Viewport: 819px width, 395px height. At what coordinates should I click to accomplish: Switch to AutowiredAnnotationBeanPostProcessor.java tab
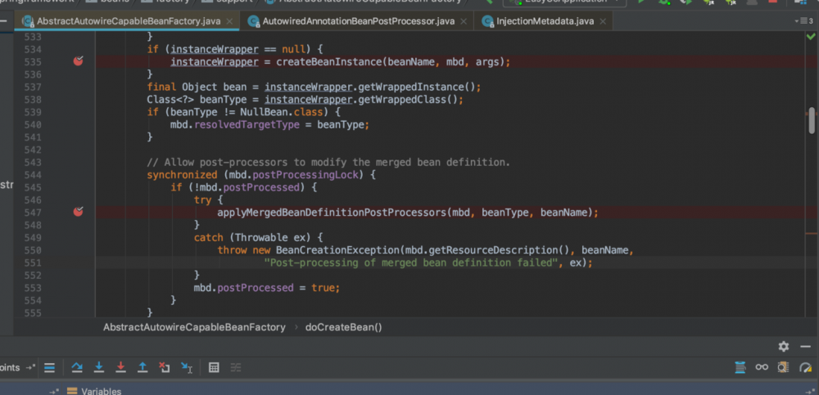(x=358, y=20)
